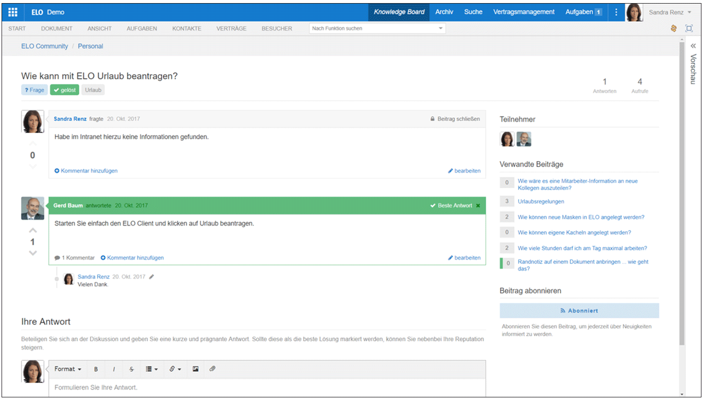This screenshot has width=703, height=401.
Task: Open the AUFGABEN ribbon menu
Action: (142, 28)
